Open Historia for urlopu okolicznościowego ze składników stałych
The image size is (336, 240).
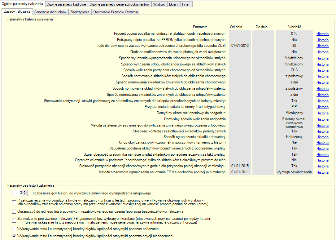322,64
